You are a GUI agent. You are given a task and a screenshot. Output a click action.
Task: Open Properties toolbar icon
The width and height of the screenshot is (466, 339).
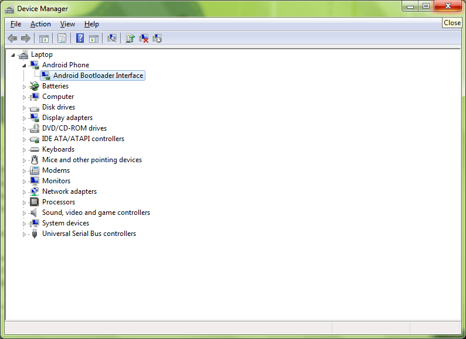62,38
